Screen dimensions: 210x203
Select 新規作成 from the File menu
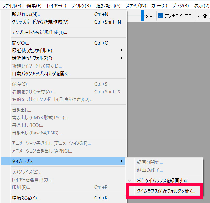pyautogui.click(x=26, y=14)
